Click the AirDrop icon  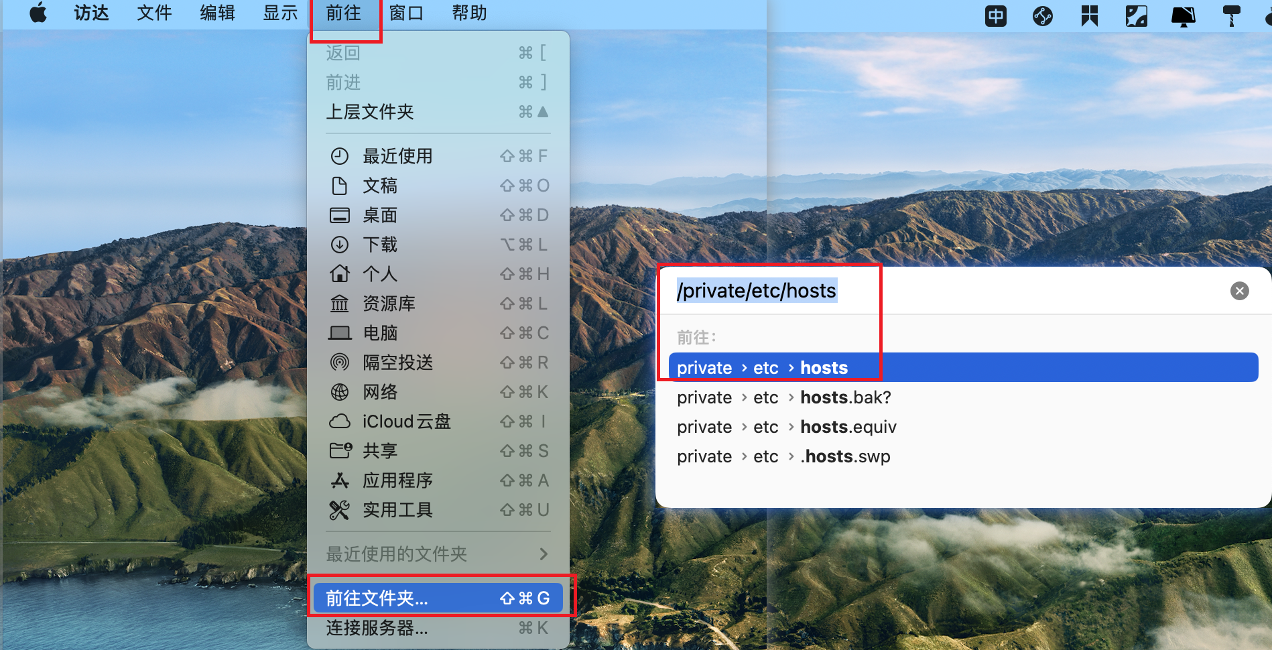pyautogui.click(x=340, y=363)
